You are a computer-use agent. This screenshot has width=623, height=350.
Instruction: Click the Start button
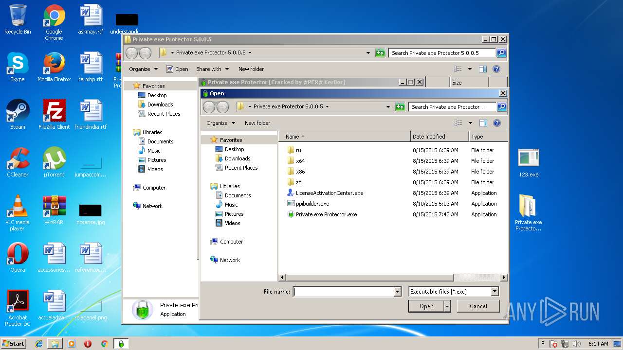click(x=13, y=344)
